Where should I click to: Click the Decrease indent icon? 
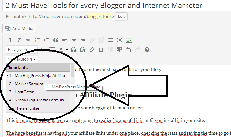[110, 50]
